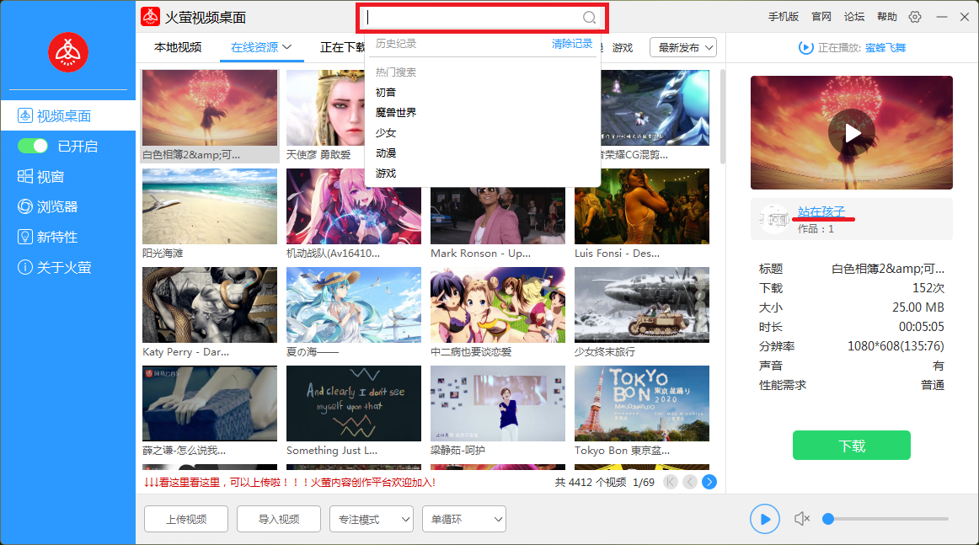The image size is (979, 545).
Task: Toggle the 已开启 switch off
Action: pos(34,147)
